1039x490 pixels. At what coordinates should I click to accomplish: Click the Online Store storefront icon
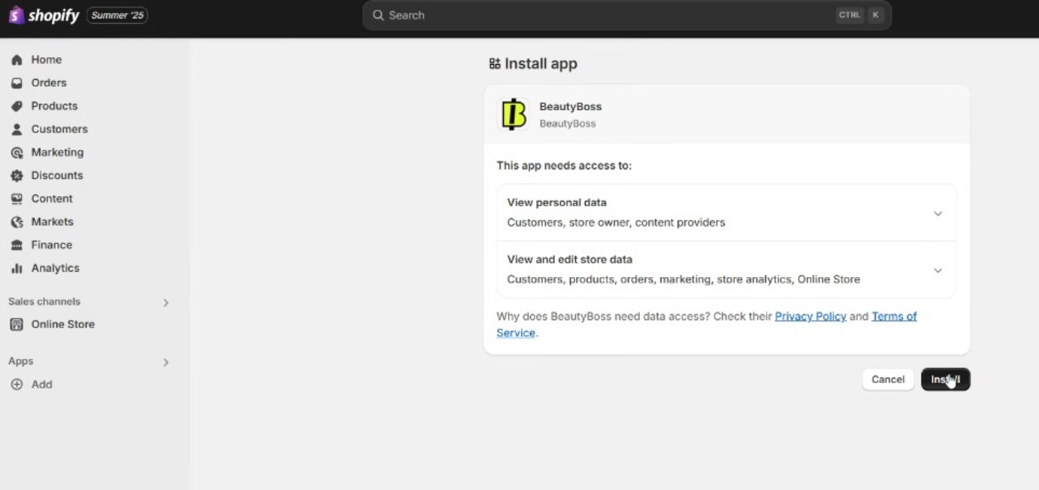click(17, 324)
